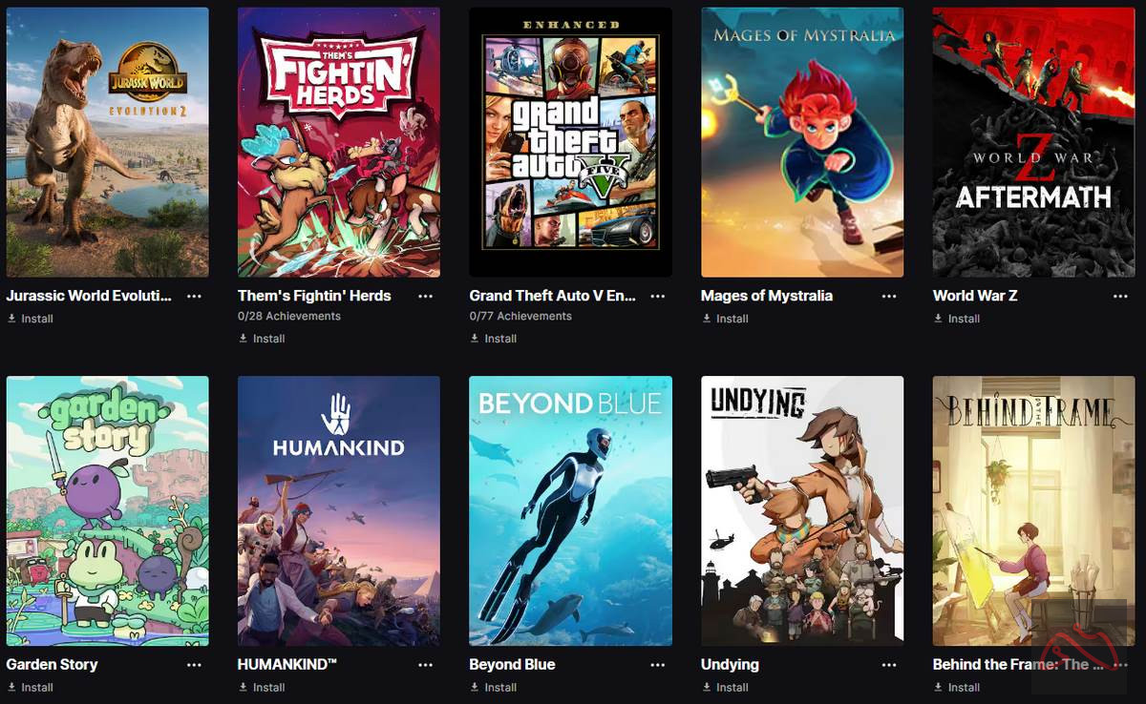Open the three-dot menu for Garden Story
The image size is (1146, 704).
(194, 664)
